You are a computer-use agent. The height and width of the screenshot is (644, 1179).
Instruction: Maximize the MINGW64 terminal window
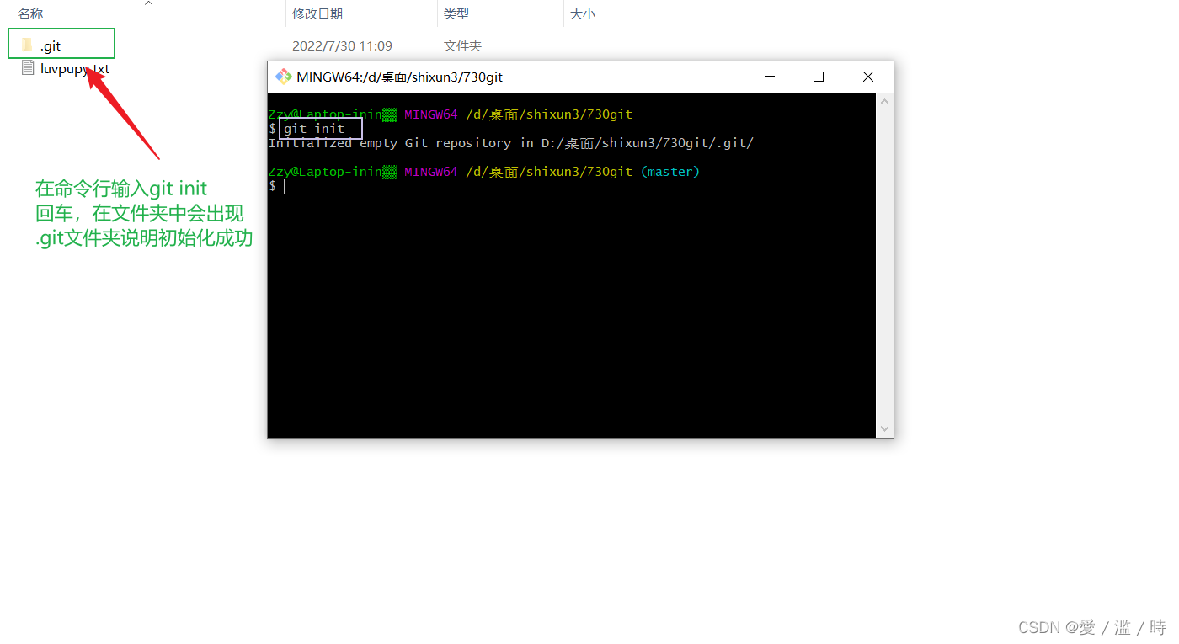819,77
